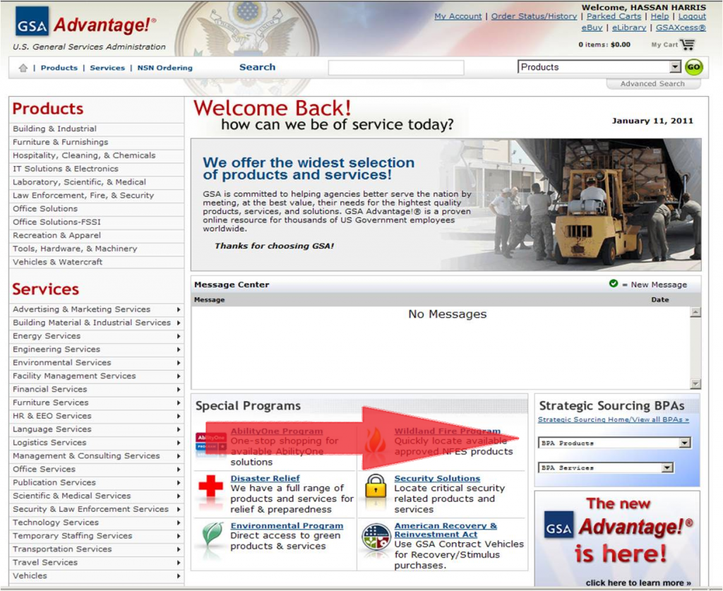Expand the Energy Services category arrow
Screen dimensions: 723x591
179,336
